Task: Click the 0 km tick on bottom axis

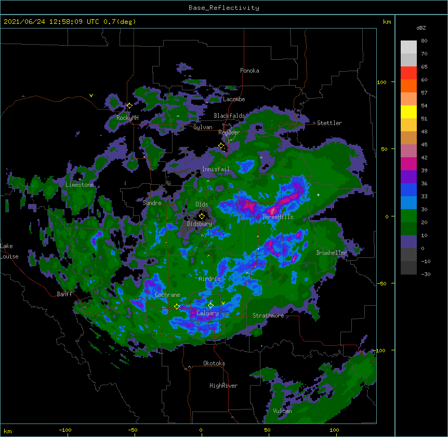Action: 201,430
